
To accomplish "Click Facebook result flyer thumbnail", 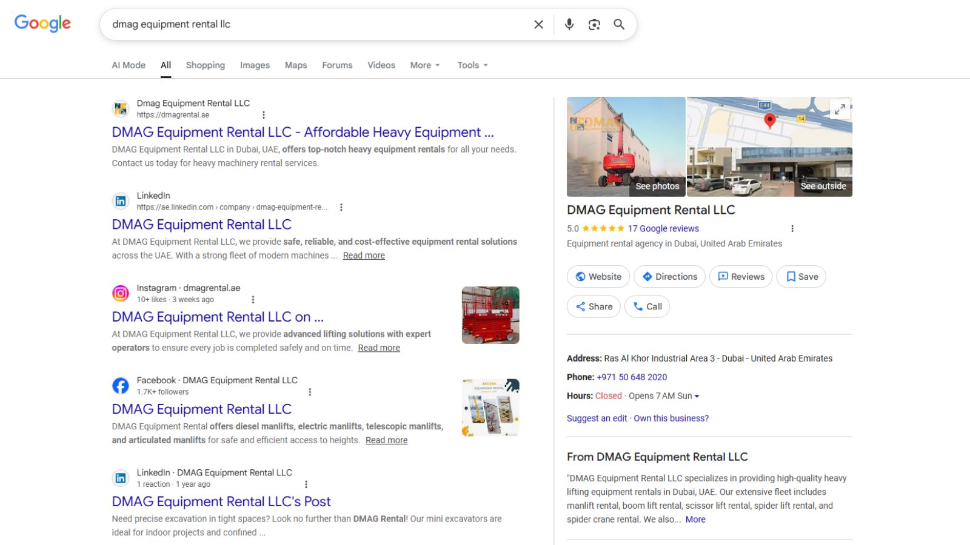I will point(490,408).
